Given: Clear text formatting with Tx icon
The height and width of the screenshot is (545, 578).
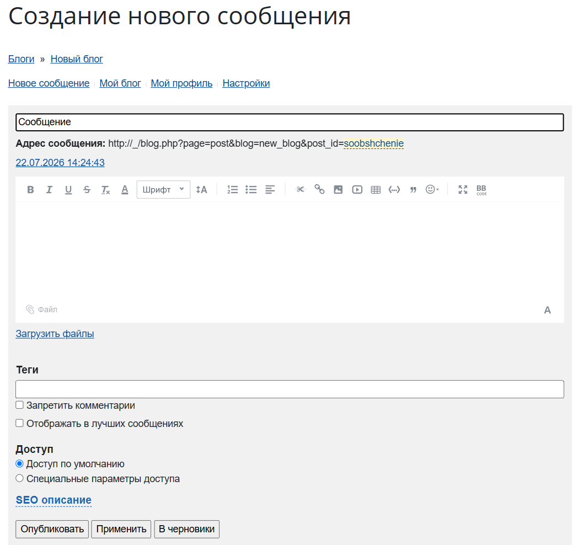Looking at the screenshot, I should point(106,190).
